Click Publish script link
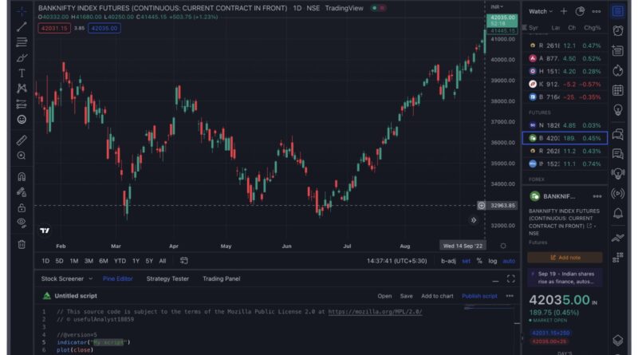The width and height of the screenshot is (638, 355). (x=479, y=296)
